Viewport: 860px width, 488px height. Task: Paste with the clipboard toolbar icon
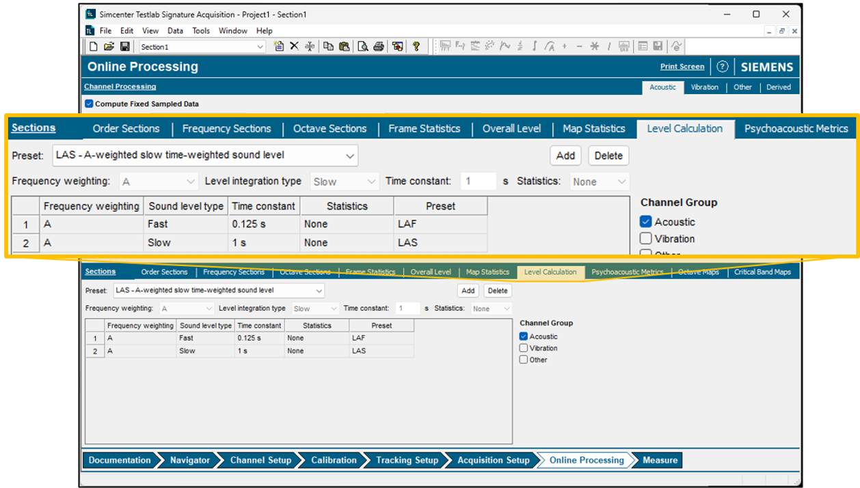[x=344, y=46]
